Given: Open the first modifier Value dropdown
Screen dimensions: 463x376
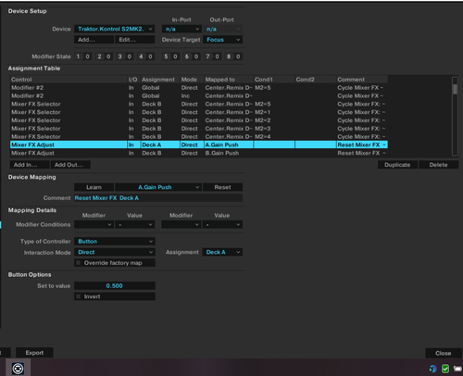Looking at the screenshot, I should 135,224.
